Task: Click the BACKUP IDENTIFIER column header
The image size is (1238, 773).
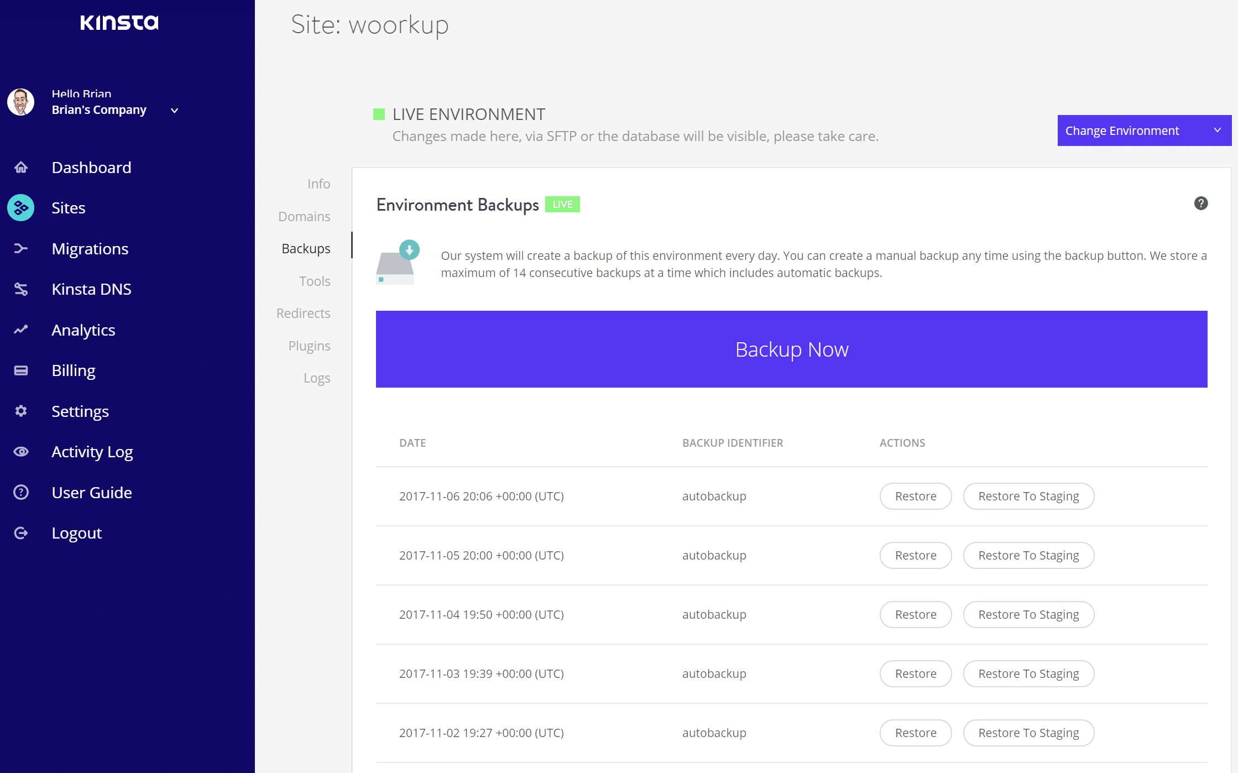Action: point(733,443)
